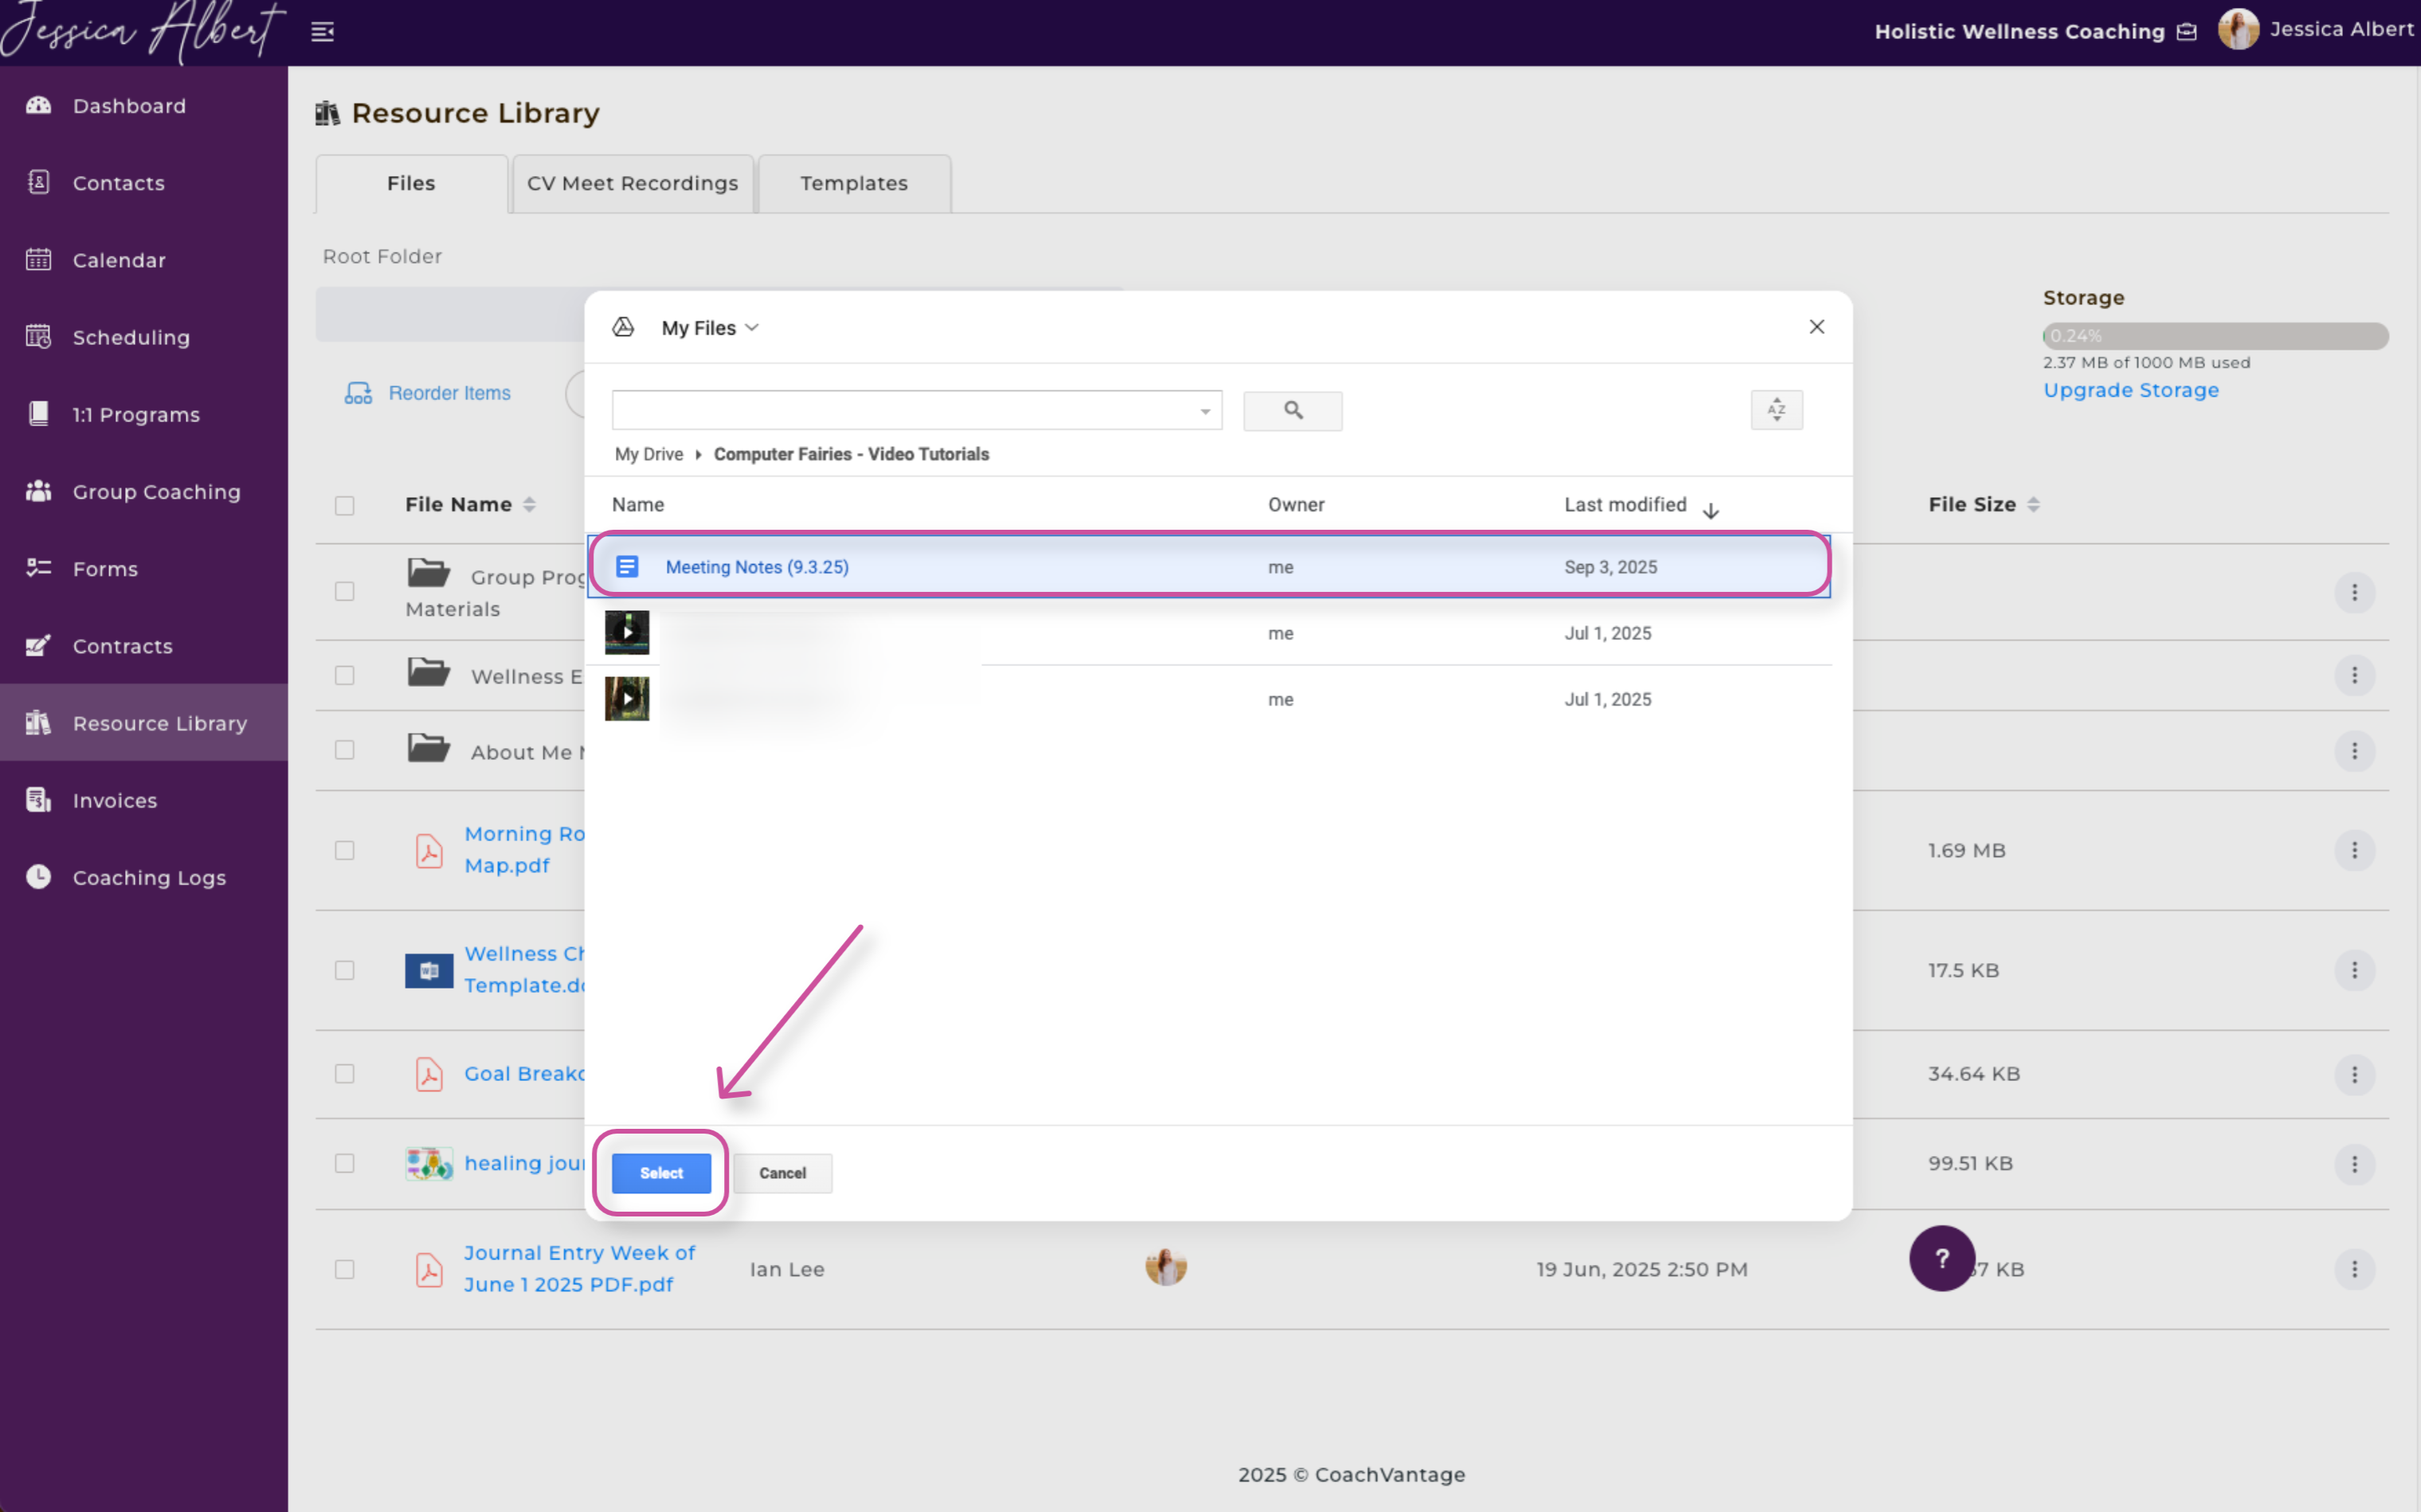The height and width of the screenshot is (1512, 2421).
Task: Click three-dot menu for Journal Entry file
Action: click(x=2354, y=1269)
